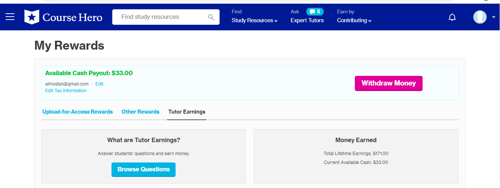Open the Edit Tax Information link

coord(66,91)
